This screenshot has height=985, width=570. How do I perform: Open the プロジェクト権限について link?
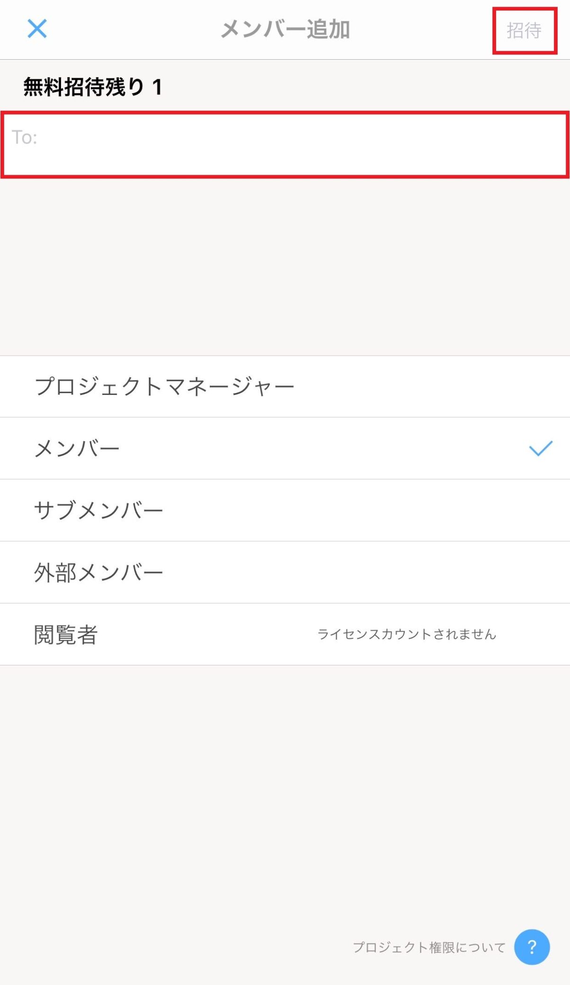pyautogui.click(x=429, y=947)
